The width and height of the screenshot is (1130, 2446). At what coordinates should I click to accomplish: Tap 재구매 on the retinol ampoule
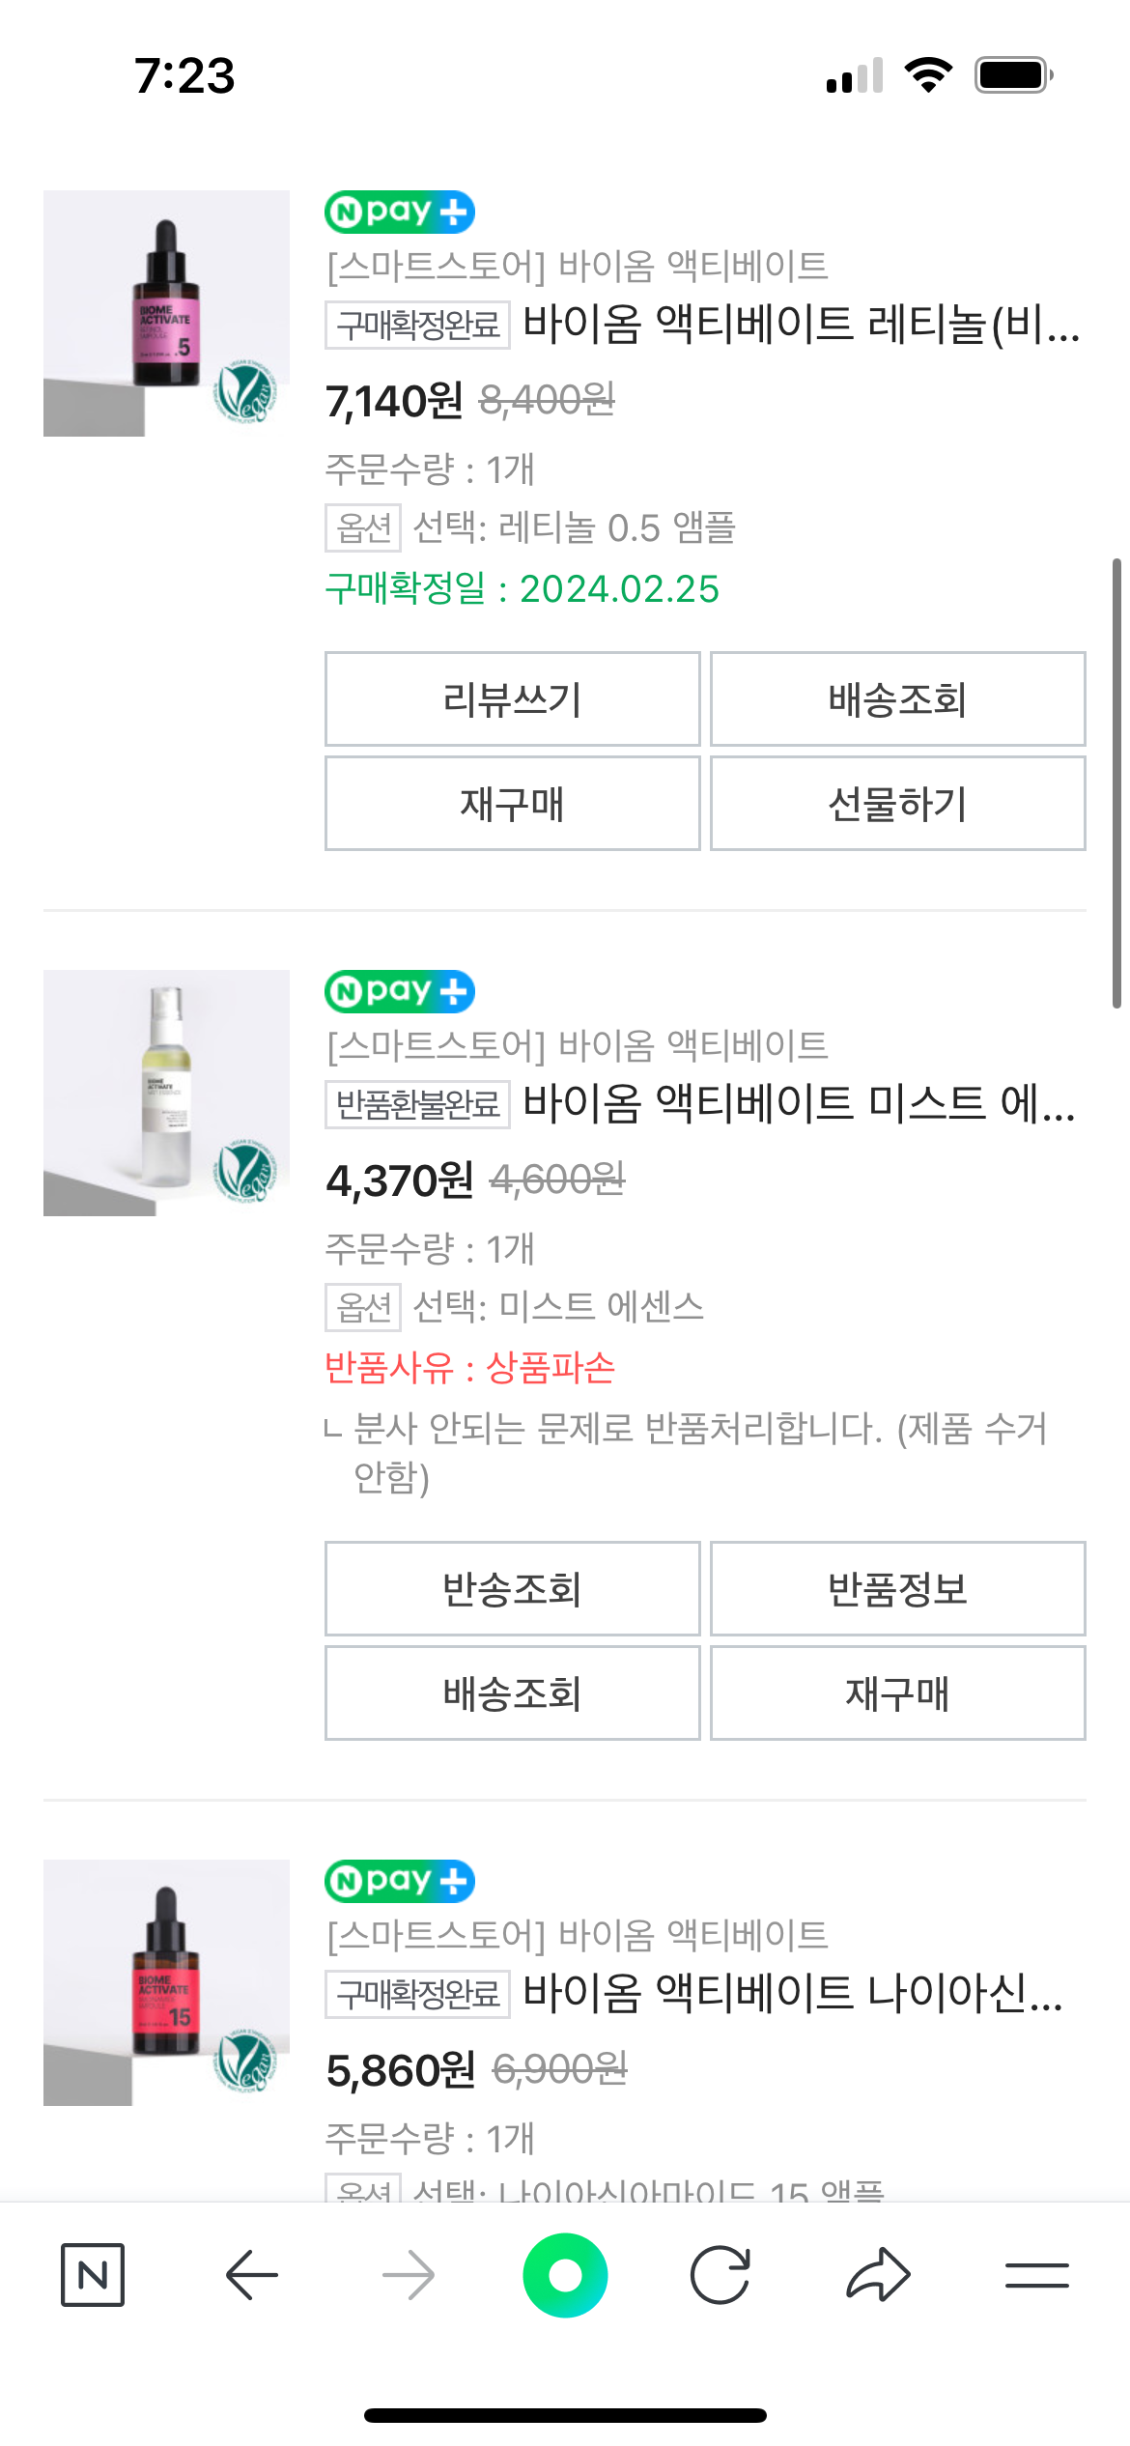pyautogui.click(x=512, y=804)
